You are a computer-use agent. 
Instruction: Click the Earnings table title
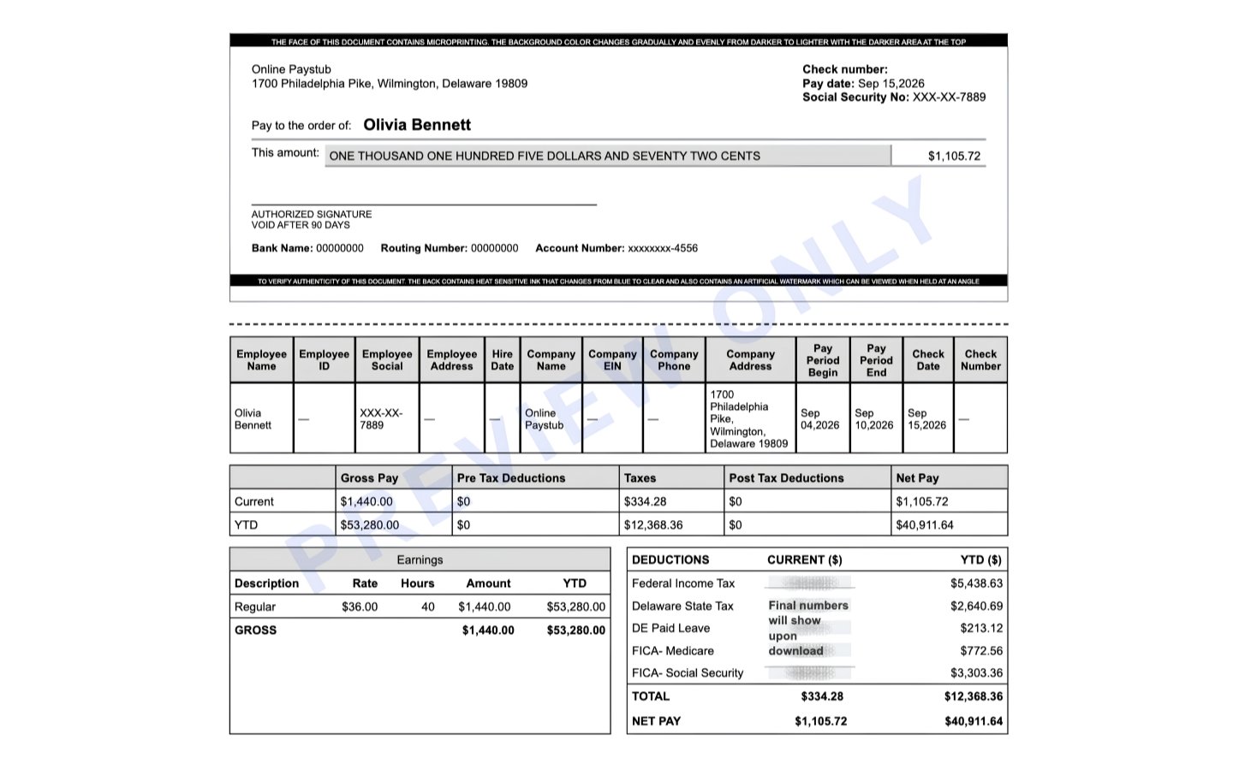[x=420, y=560]
